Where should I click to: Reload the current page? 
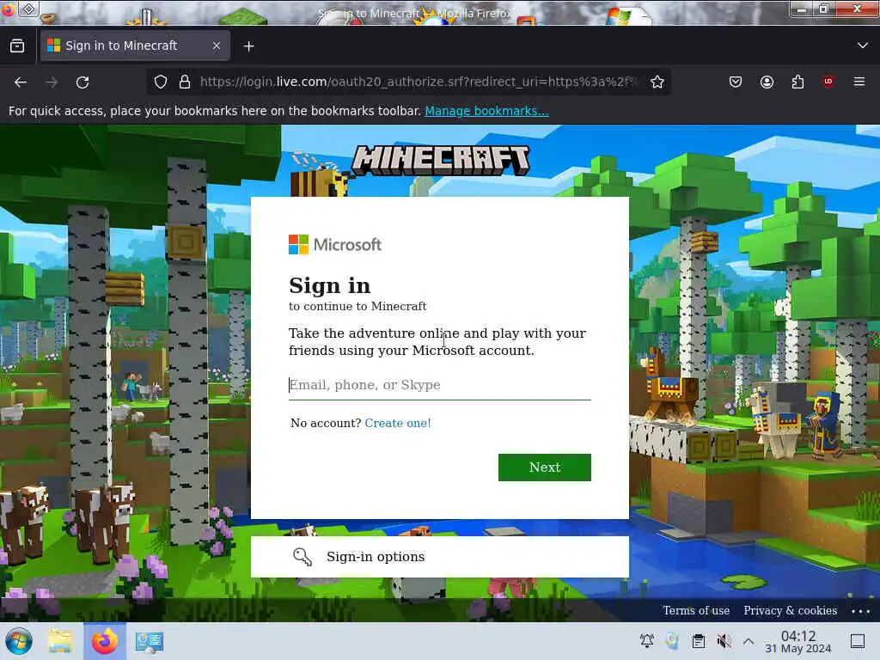click(x=82, y=82)
